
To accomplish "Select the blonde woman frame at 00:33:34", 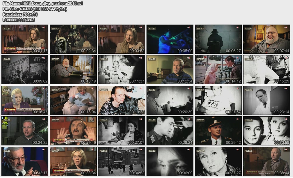I will 73,161.
